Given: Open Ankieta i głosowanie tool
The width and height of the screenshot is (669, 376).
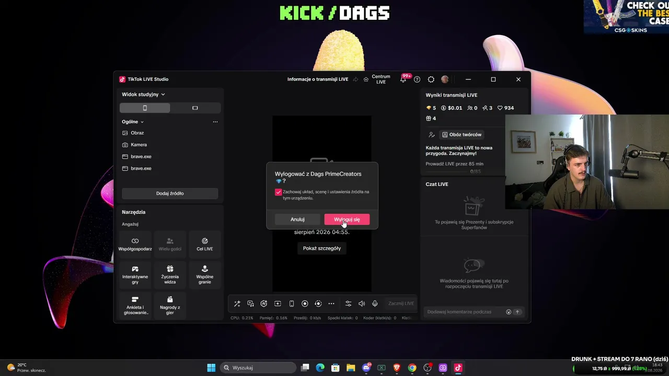Looking at the screenshot, I should 135,305.
